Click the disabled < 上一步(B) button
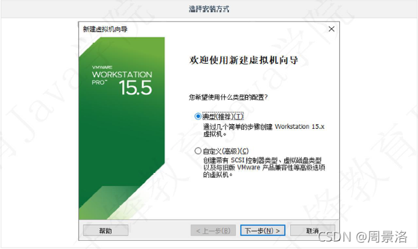Screen dimensions: 418x249 [x=213, y=231]
